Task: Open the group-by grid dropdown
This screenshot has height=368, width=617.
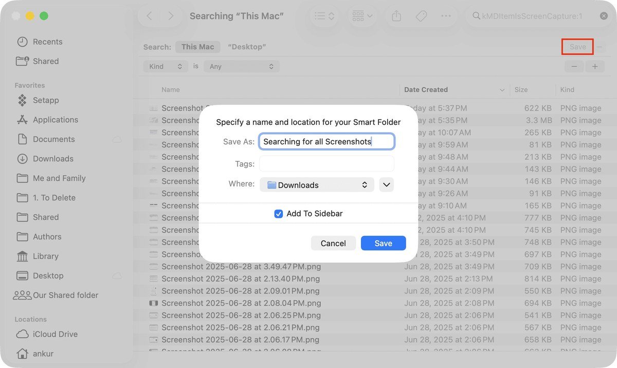Action: (362, 16)
